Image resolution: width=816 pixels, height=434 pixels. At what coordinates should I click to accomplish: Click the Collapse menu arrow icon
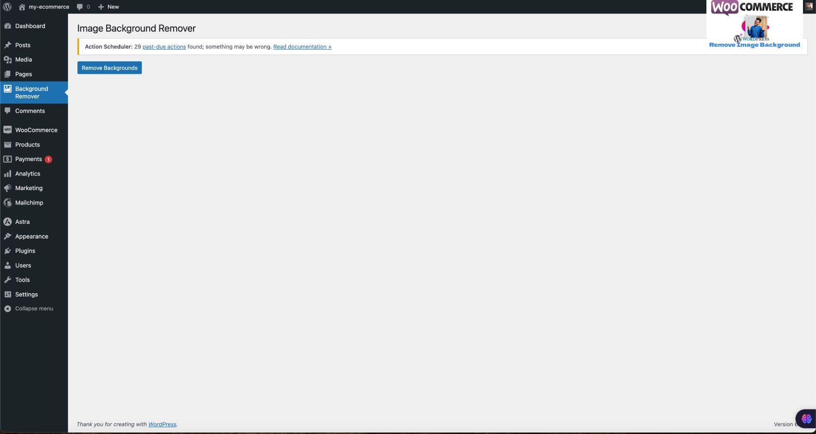click(8, 309)
